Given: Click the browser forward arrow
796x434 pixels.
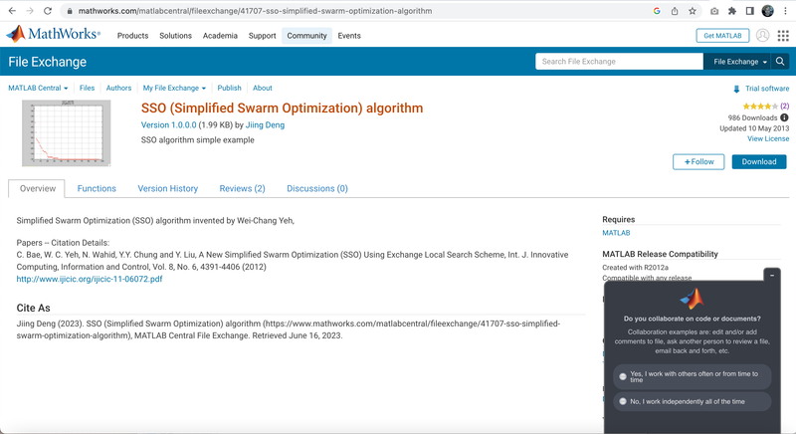Looking at the screenshot, I should (x=30, y=11).
